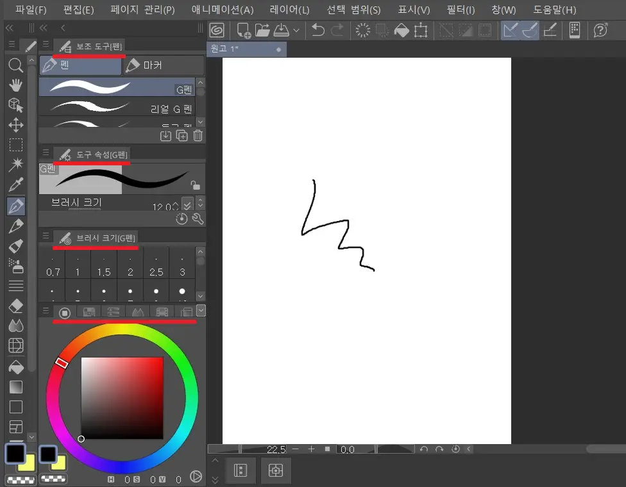This screenshot has width=626, height=487.
Task: Select the 리얼 G 펜 brush
Action: point(121,108)
